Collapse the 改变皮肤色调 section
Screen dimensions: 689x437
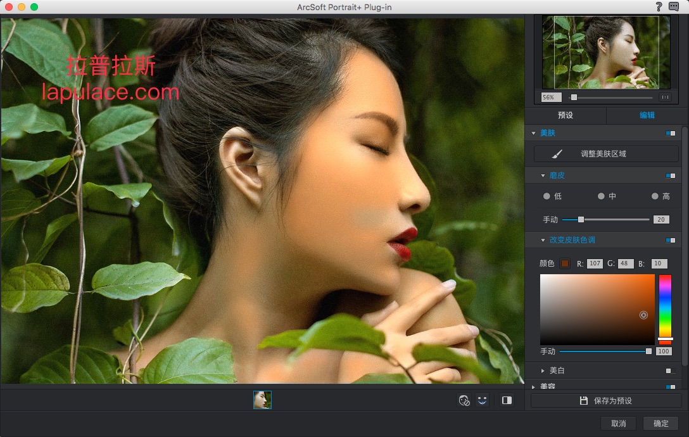pos(543,240)
